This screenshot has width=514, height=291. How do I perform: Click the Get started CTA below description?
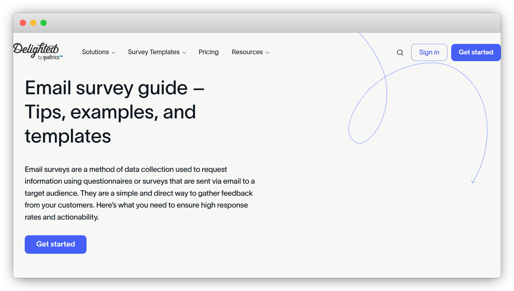55,244
